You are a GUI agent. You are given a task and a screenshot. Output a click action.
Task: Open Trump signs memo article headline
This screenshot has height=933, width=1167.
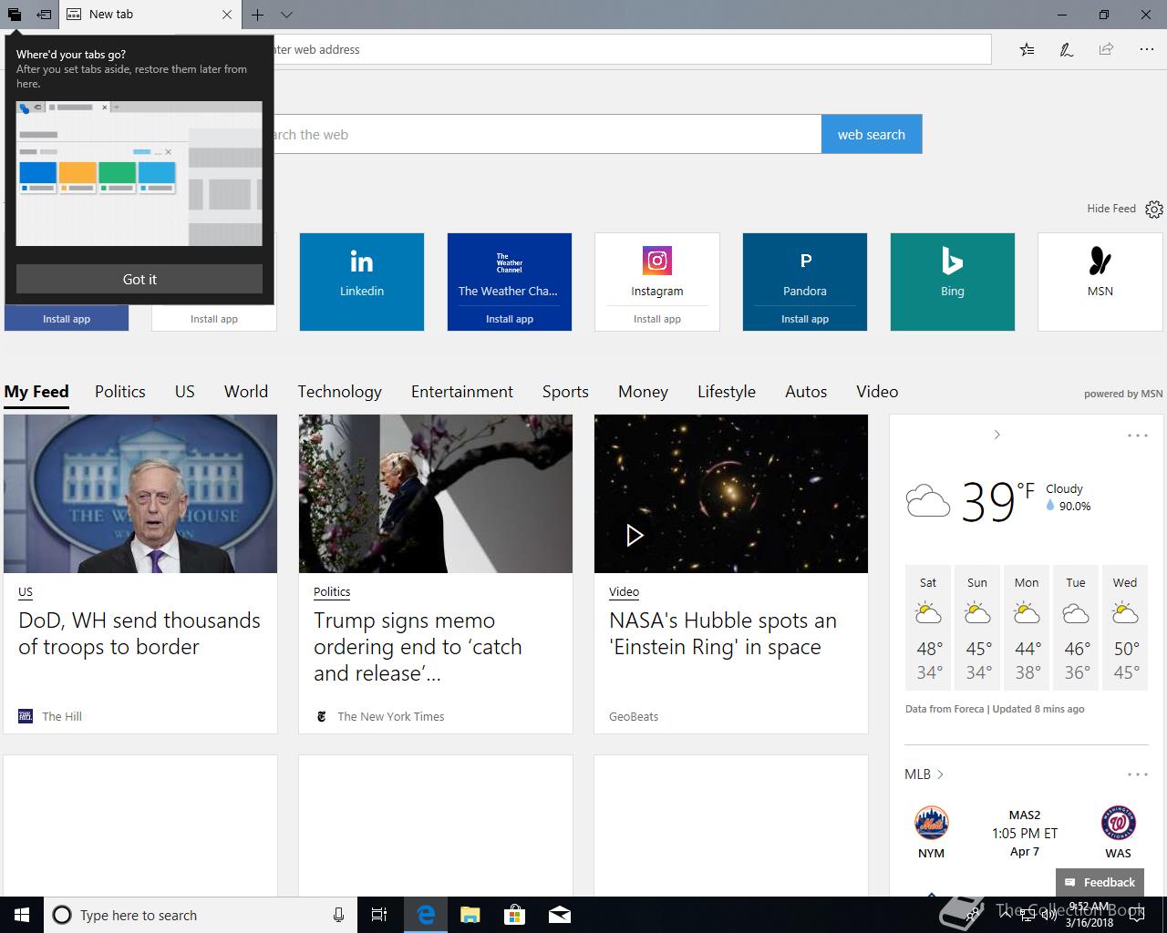[x=418, y=647]
